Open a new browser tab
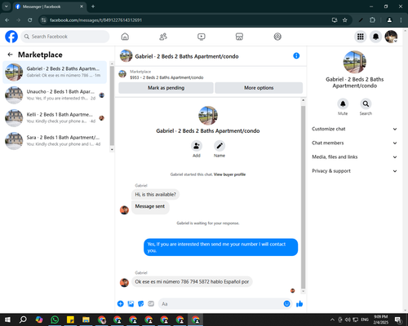This screenshot has height=326, width=408. pos(93,7)
